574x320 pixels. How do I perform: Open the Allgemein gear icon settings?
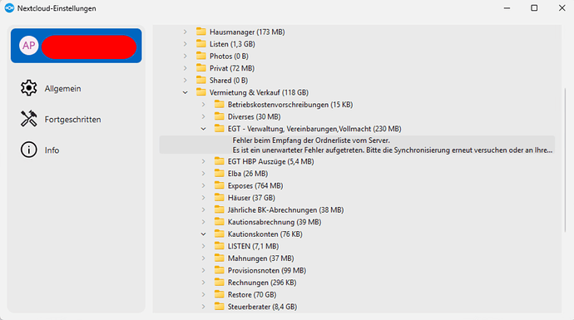coord(28,88)
